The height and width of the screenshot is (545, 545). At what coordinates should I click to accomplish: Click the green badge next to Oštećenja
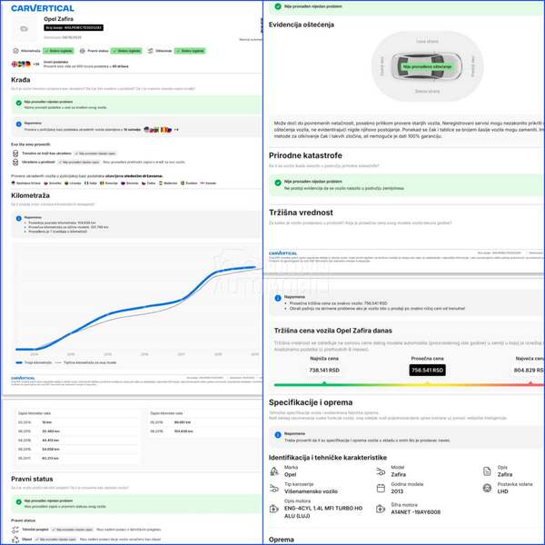point(190,51)
